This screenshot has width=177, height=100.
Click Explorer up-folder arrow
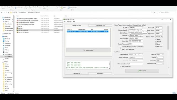click(x=9, y=13)
